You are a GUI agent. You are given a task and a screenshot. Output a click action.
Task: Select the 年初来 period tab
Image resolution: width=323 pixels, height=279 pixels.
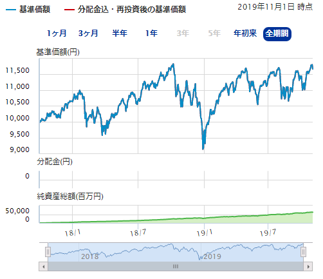245,34
